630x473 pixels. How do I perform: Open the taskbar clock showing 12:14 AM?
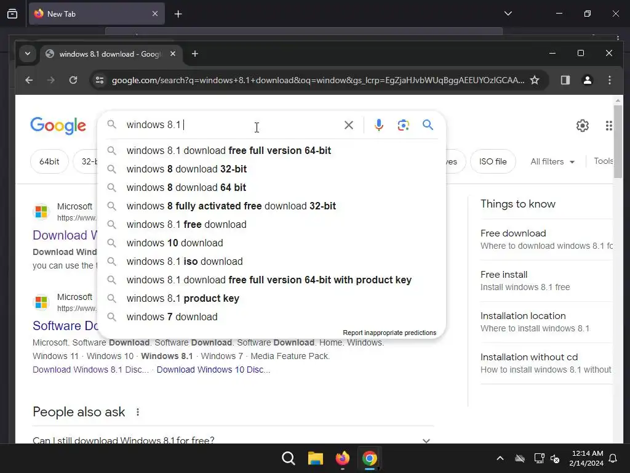586,458
